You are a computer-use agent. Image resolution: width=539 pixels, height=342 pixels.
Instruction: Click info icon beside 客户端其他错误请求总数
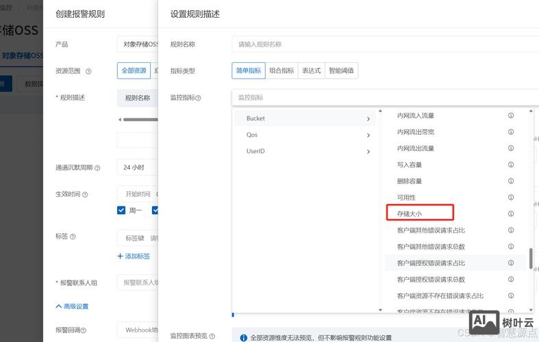click(x=511, y=246)
